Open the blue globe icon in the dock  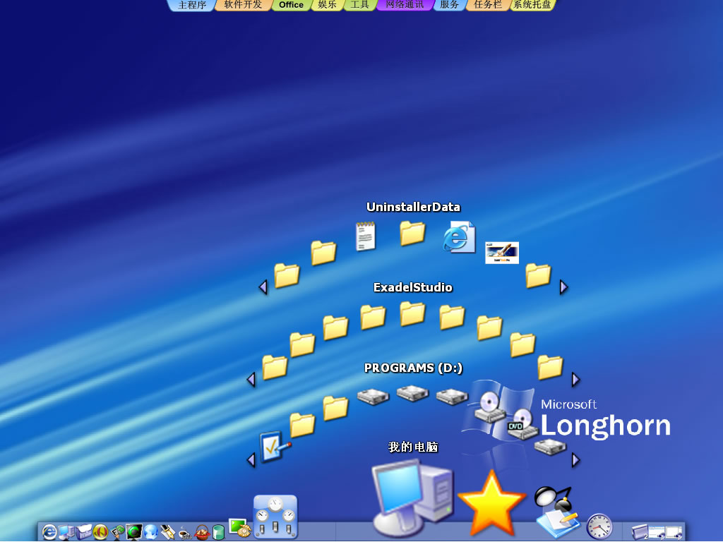point(151,532)
